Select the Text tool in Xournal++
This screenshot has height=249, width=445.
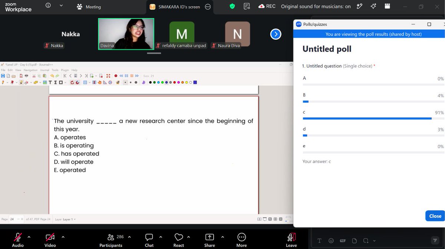coord(50,82)
